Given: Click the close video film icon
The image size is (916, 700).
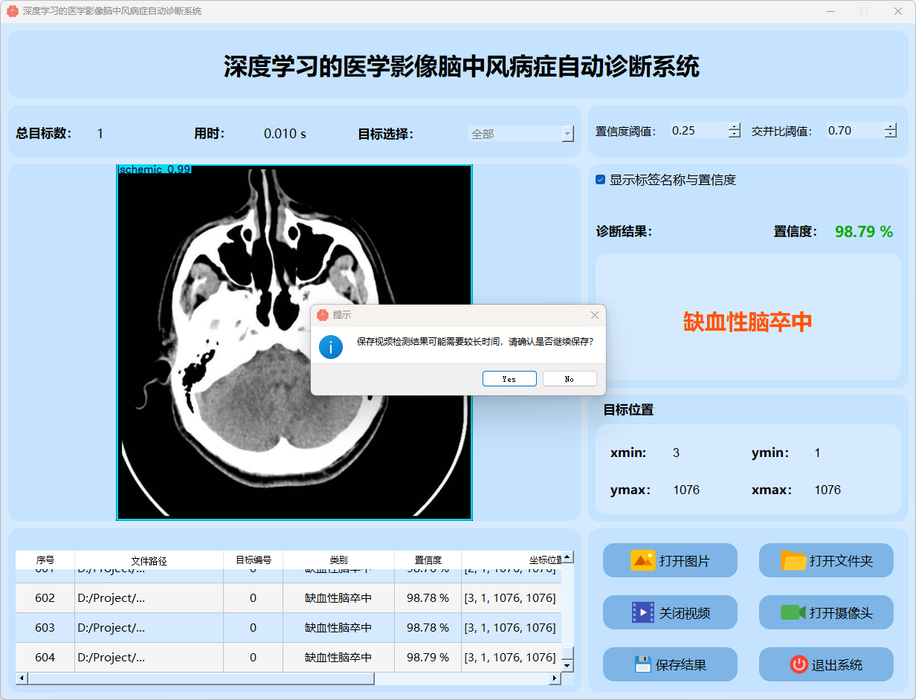Looking at the screenshot, I should [x=642, y=612].
